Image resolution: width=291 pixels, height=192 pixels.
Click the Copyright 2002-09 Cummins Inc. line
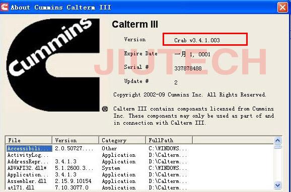click(190, 94)
